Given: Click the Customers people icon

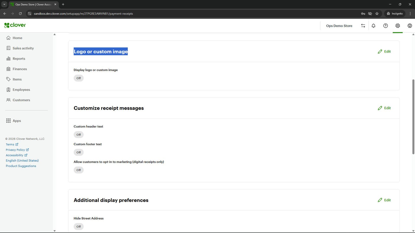Looking at the screenshot, I should 8,100.
